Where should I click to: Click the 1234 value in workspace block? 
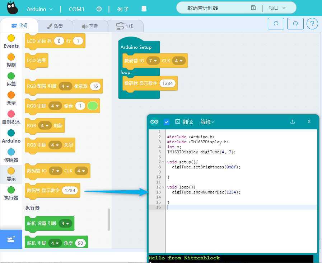[167, 83]
